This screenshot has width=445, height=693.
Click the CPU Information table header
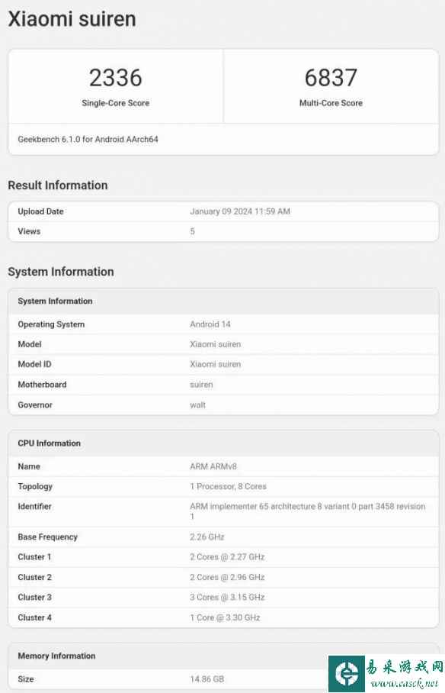223,443
